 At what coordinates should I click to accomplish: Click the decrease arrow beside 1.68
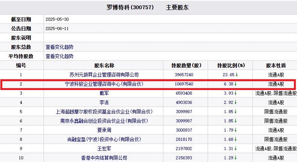click(235, 139)
